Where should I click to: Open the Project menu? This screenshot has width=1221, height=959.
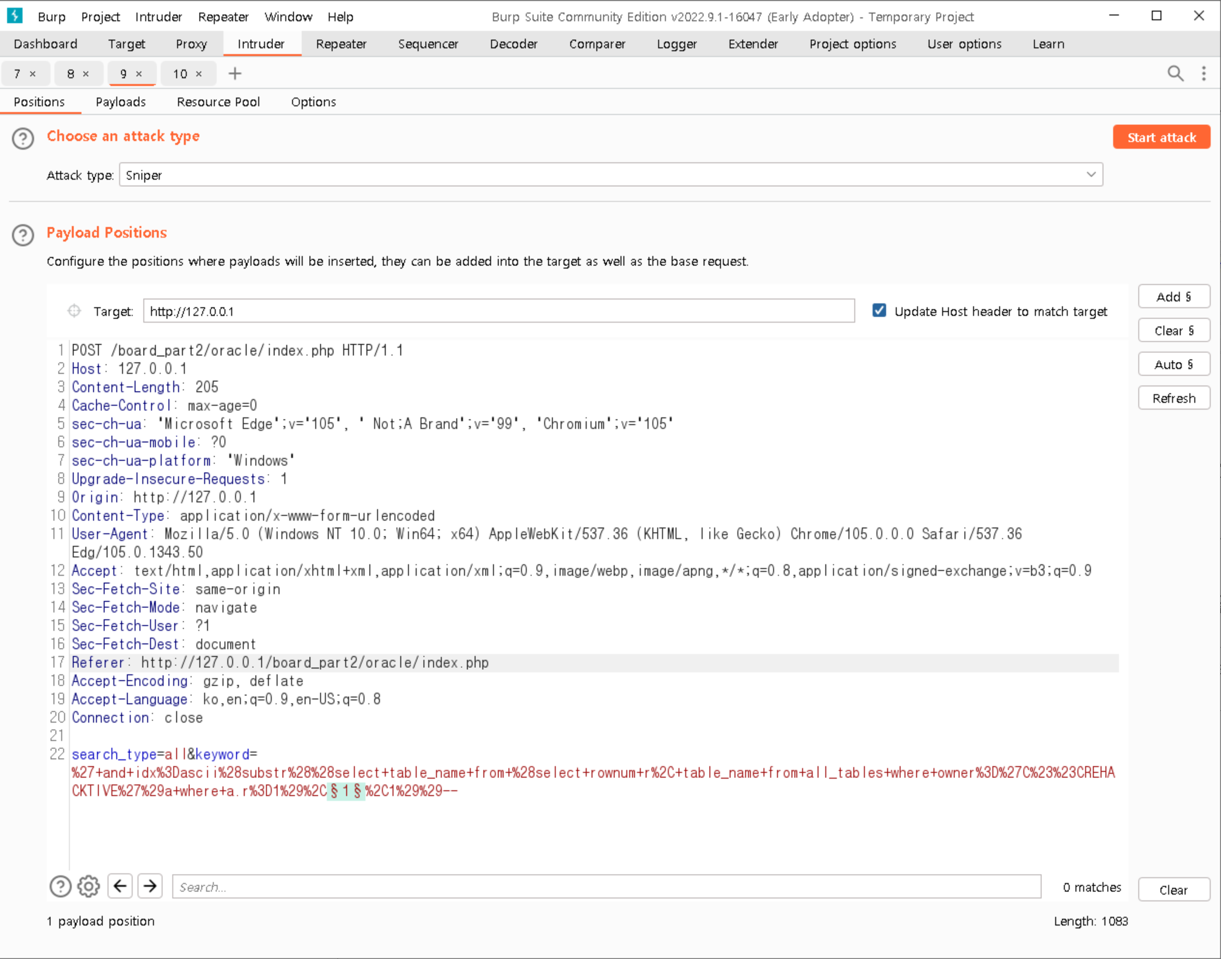[100, 17]
